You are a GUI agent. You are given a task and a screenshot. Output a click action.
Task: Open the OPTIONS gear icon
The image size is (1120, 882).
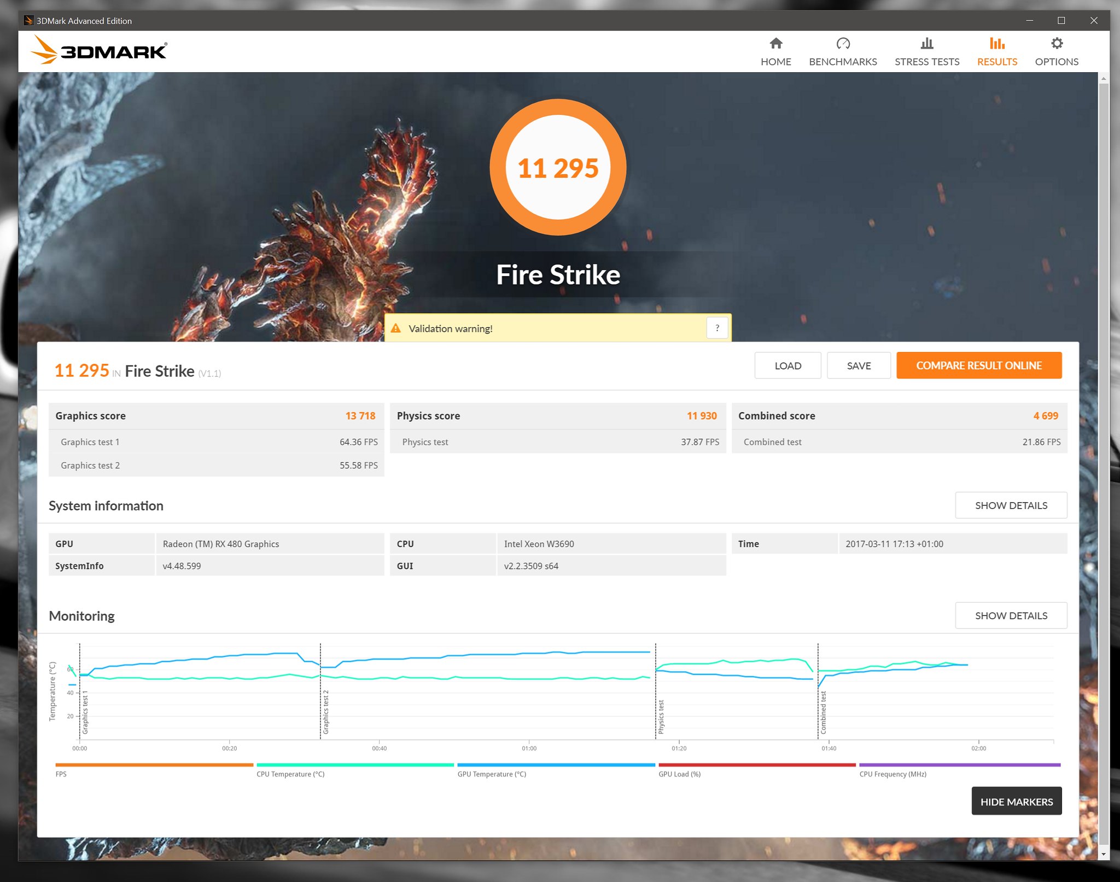click(1057, 43)
